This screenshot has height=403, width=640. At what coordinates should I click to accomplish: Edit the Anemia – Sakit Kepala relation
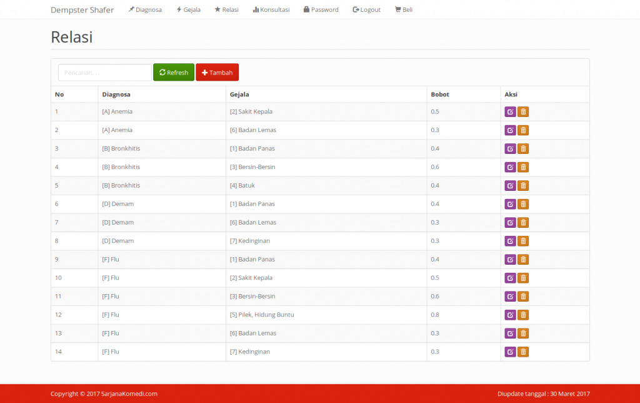pos(510,111)
